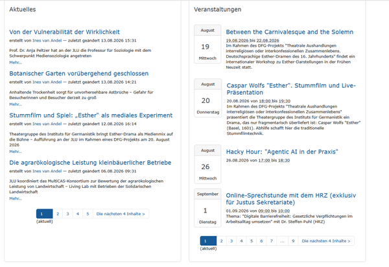Click time '20.08.2026 von 18:00 bis 19:30'
Viewport: 389px width, 267px height.
click(x=258, y=101)
